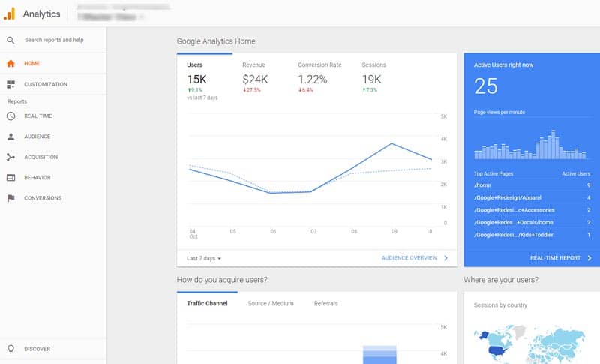The width and height of the screenshot is (600, 364).
Task: Click the Conversions flag icon
Action: 10,198
